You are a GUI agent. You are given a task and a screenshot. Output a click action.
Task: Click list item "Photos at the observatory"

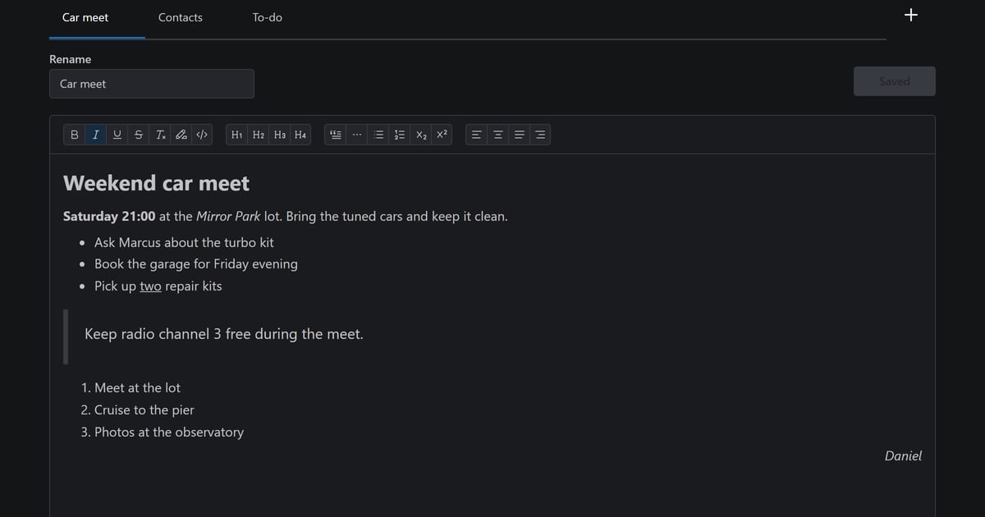coord(169,432)
